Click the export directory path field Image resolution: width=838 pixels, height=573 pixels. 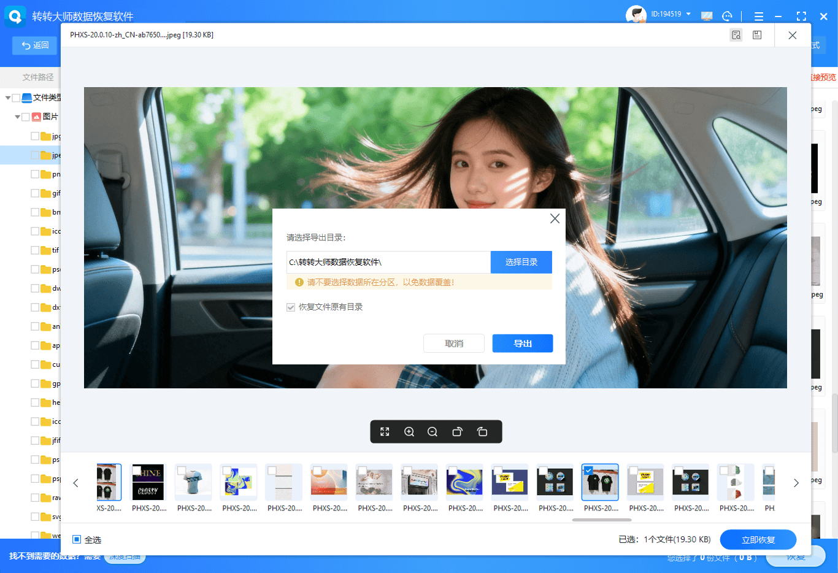tap(388, 262)
